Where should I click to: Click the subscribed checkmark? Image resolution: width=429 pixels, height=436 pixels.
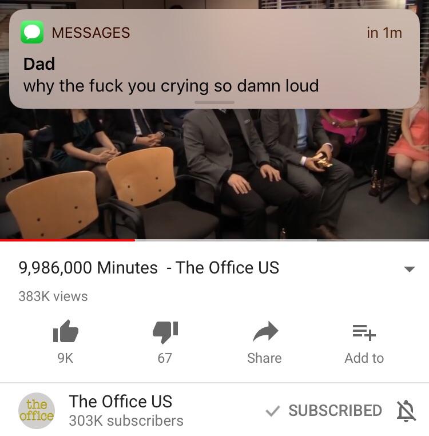pos(272,411)
